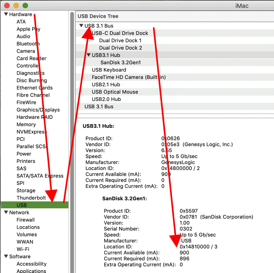274x273 pixels.
Task: Open the Audio hardware section
Action: [23, 36]
